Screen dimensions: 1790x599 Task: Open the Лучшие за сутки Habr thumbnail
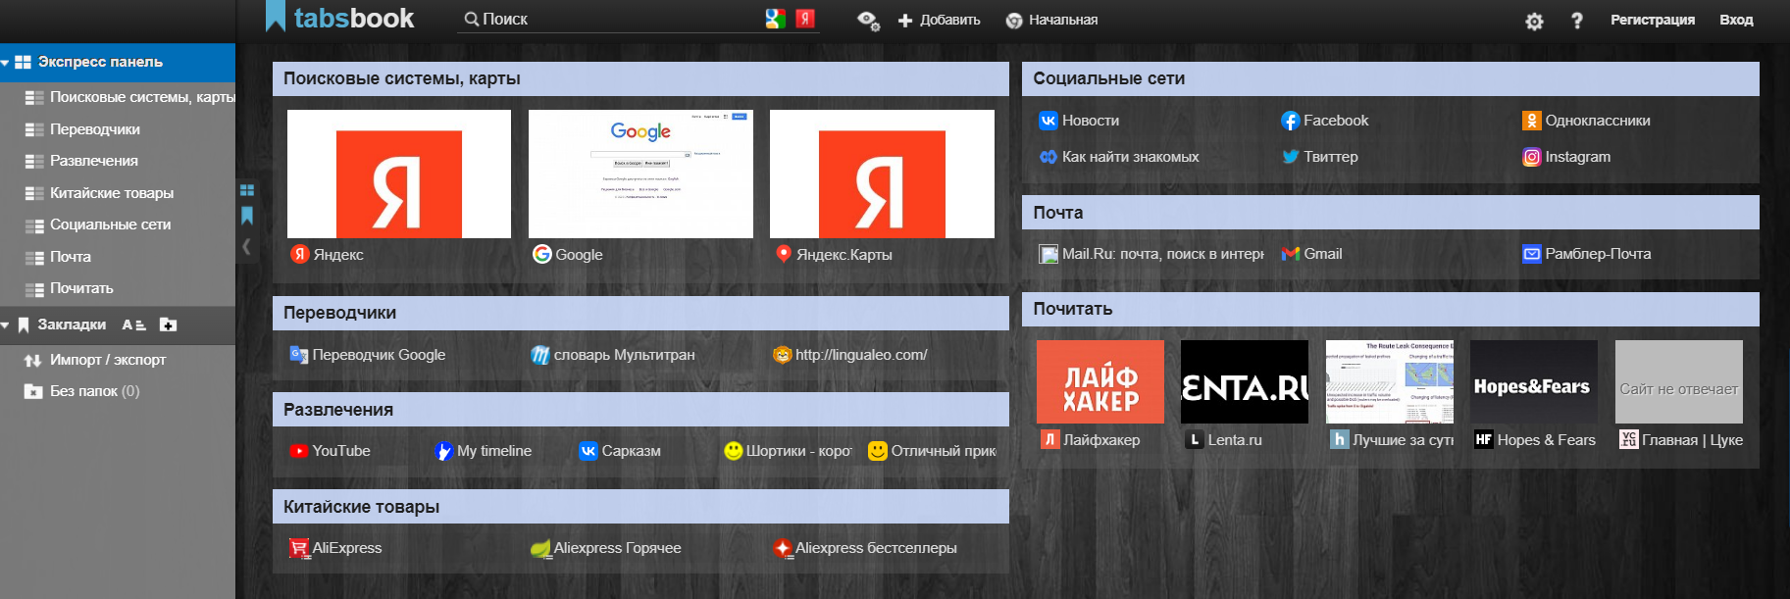pyautogui.click(x=1390, y=382)
